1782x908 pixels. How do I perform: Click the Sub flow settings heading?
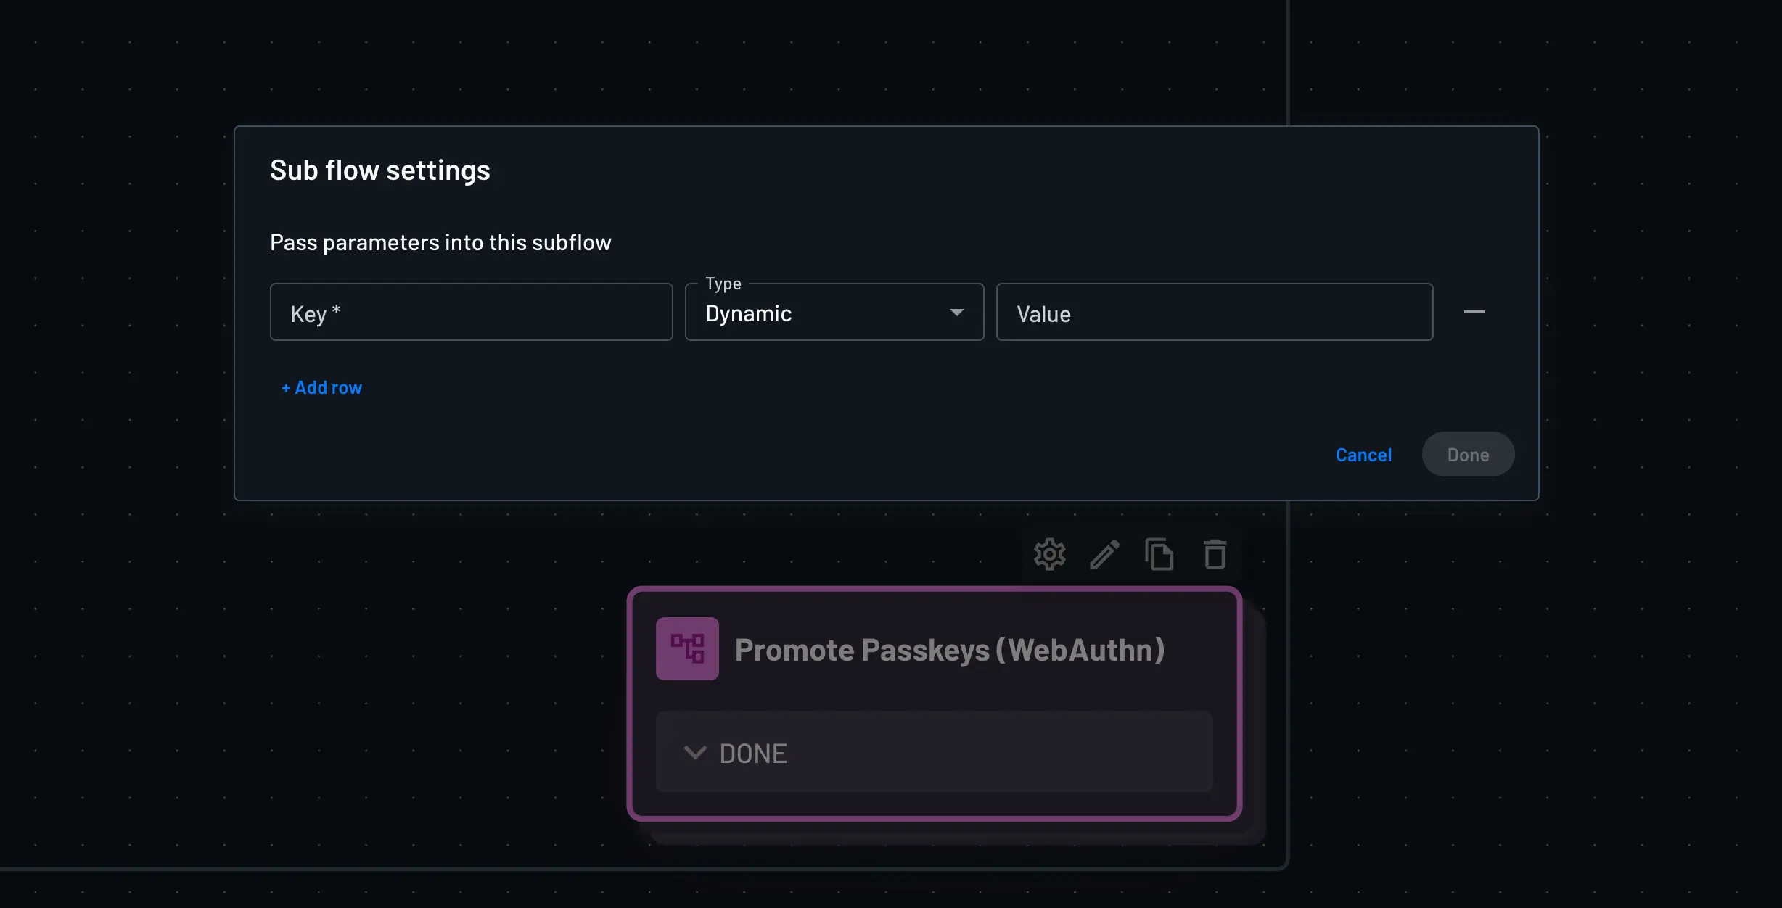pos(379,170)
